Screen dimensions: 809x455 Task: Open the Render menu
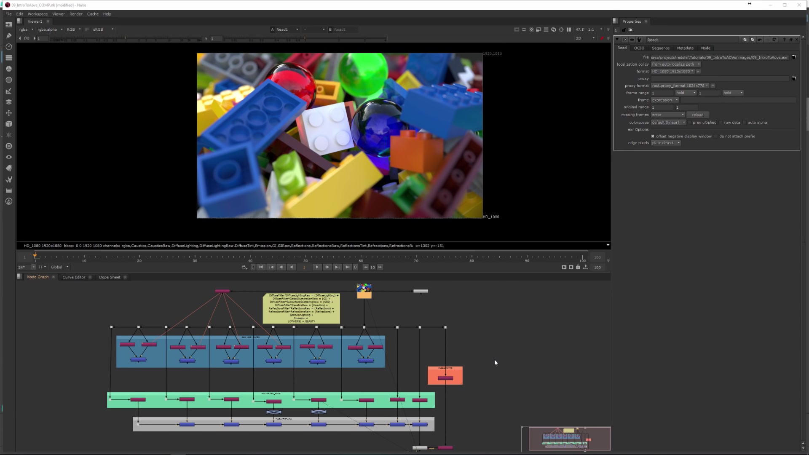[76, 14]
